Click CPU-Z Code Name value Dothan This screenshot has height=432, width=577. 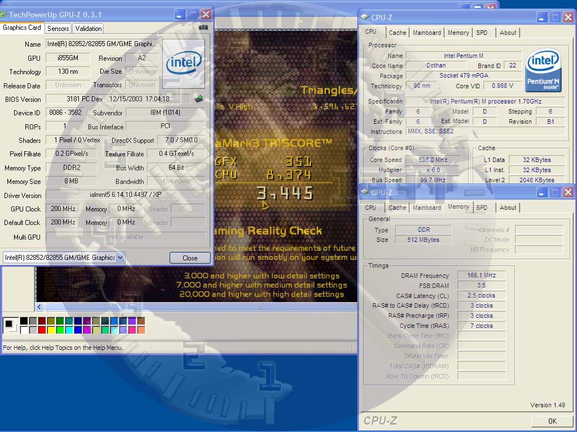tap(436, 65)
